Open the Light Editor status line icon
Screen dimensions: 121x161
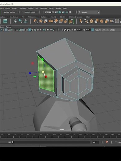click(x=67, y=12)
